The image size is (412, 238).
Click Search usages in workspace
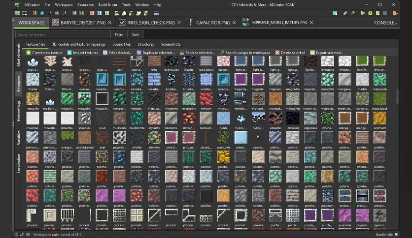[245, 53]
